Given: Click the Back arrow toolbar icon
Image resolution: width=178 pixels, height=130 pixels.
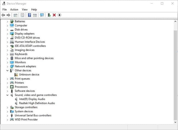Looking at the screenshot, I should [x=3, y=15].
